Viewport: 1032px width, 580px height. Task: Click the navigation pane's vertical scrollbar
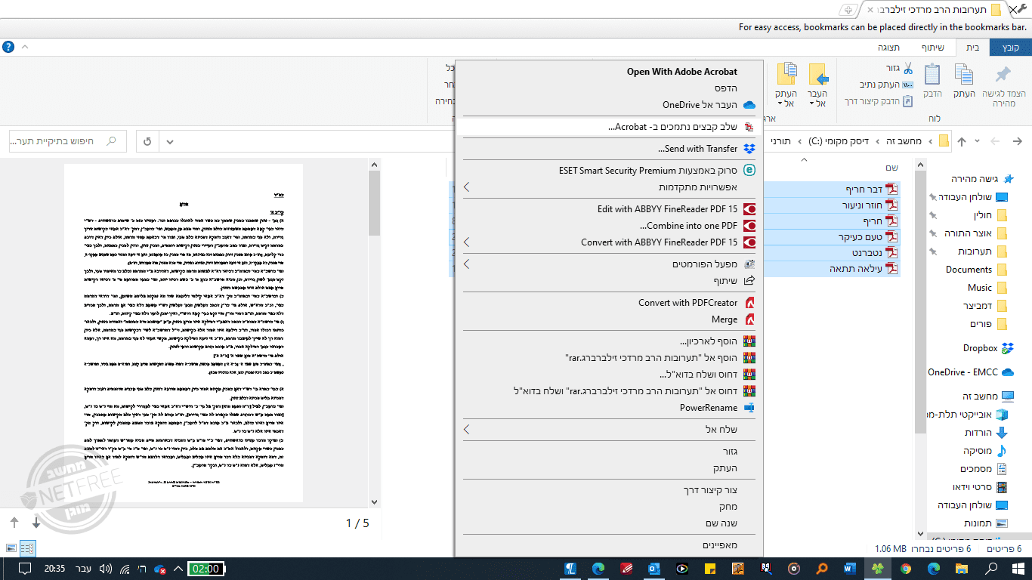[919, 347]
